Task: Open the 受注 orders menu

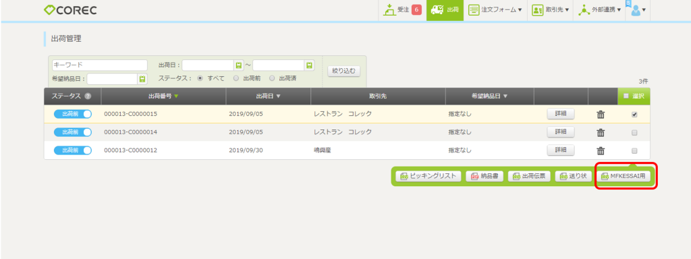Action: pos(397,9)
